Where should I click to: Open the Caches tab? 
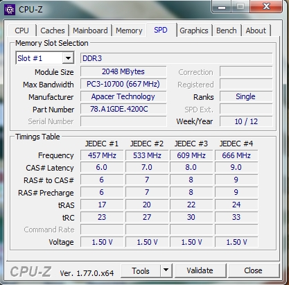(x=53, y=31)
